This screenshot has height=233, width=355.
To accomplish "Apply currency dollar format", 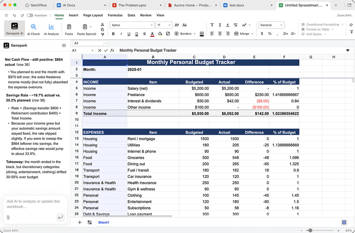I will (262, 34).
